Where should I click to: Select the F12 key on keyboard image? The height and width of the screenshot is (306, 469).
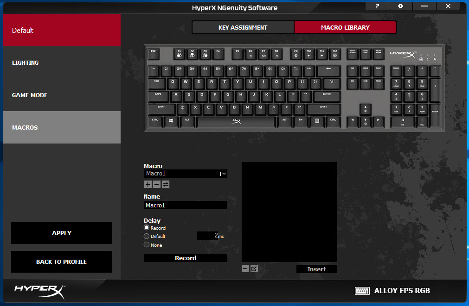[334, 54]
